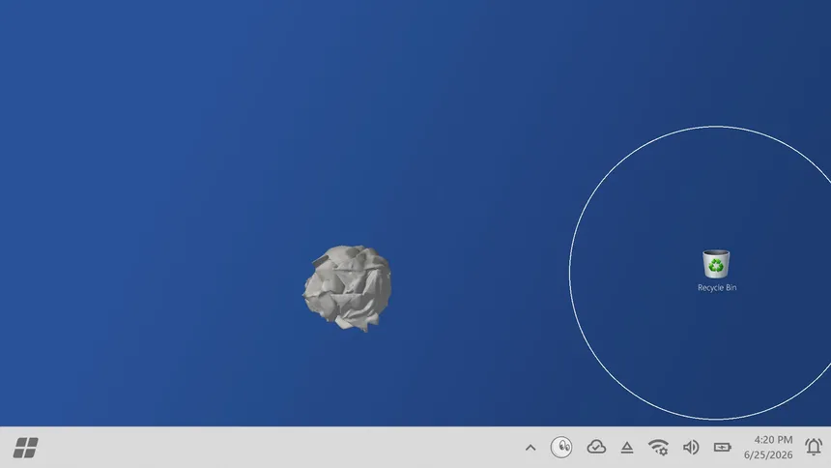Check the battery status icon
This screenshot has height=468, width=831.
[x=723, y=448]
